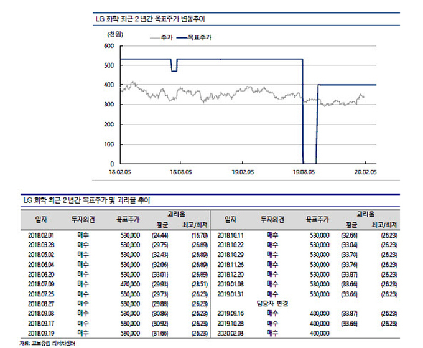The image size is (423, 348).
Task: Select the gray '주가' legend entry
Action: click(161, 37)
